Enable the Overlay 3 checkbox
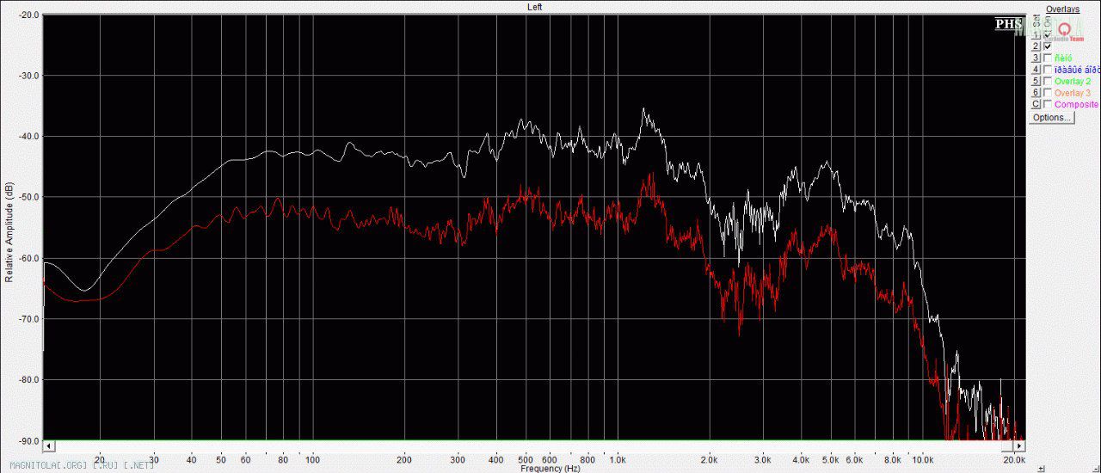Screen dimensions: 1101x473 (1048, 92)
